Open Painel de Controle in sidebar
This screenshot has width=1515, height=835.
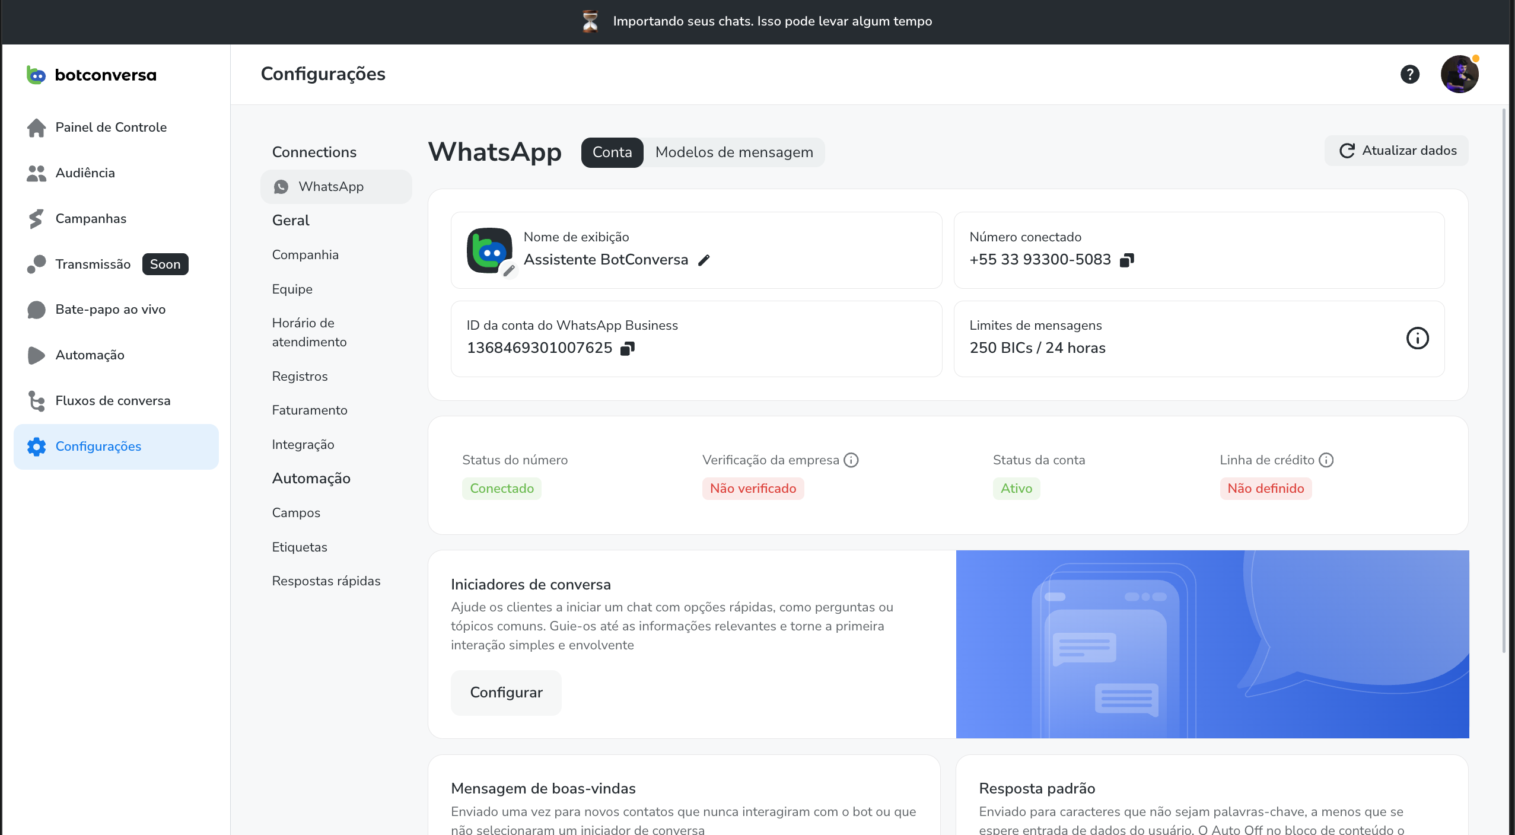pyautogui.click(x=111, y=127)
